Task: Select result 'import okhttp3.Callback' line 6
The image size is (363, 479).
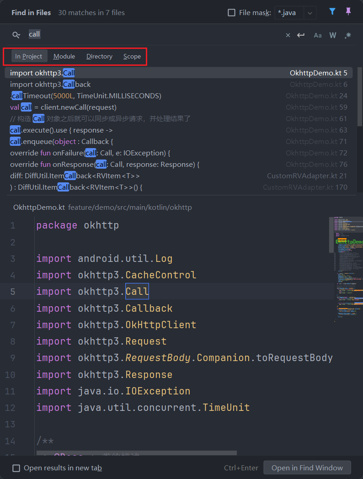Action: pyautogui.click(x=178, y=84)
